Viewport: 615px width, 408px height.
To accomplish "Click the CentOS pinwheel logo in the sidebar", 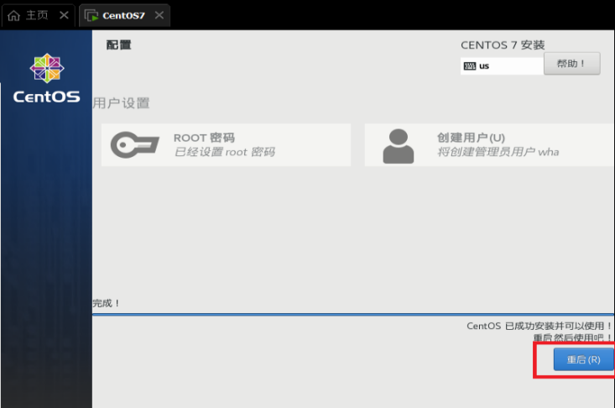I will [x=47, y=68].
